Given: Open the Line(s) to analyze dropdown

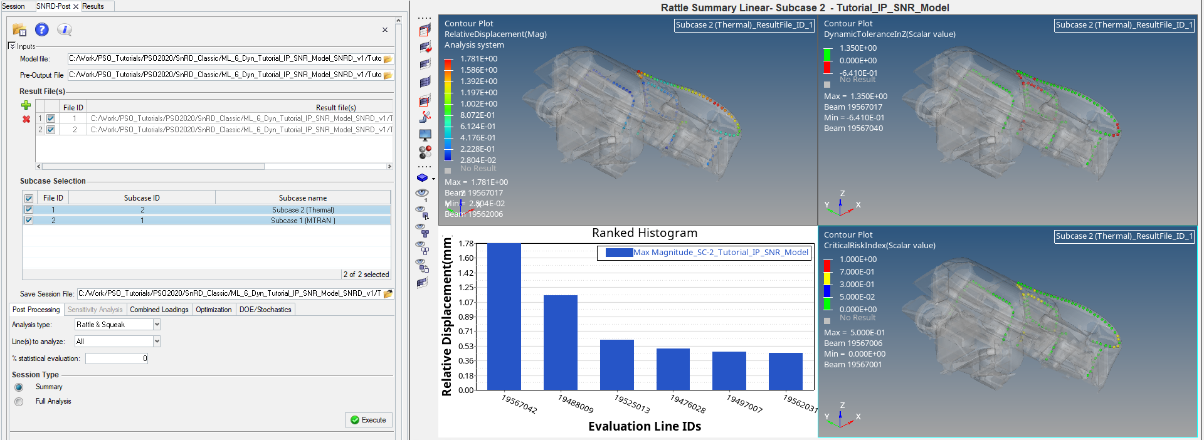Looking at the screenshot, I should (157, 341).
